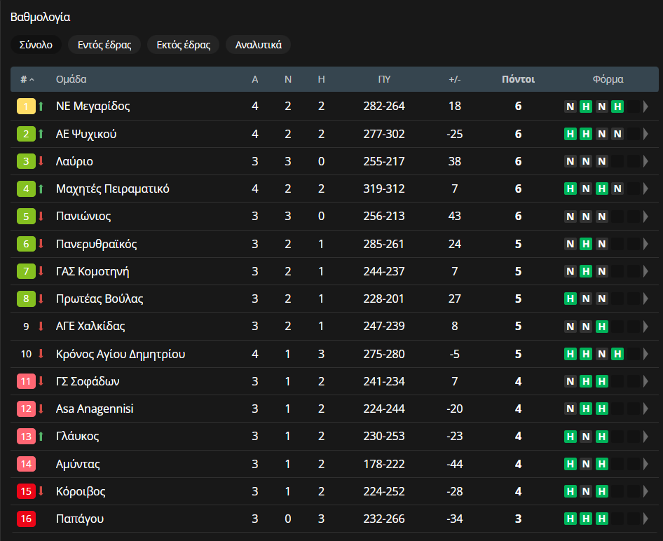Expand the Asa Anagennisi row details arrow

(x=645, y=409)
